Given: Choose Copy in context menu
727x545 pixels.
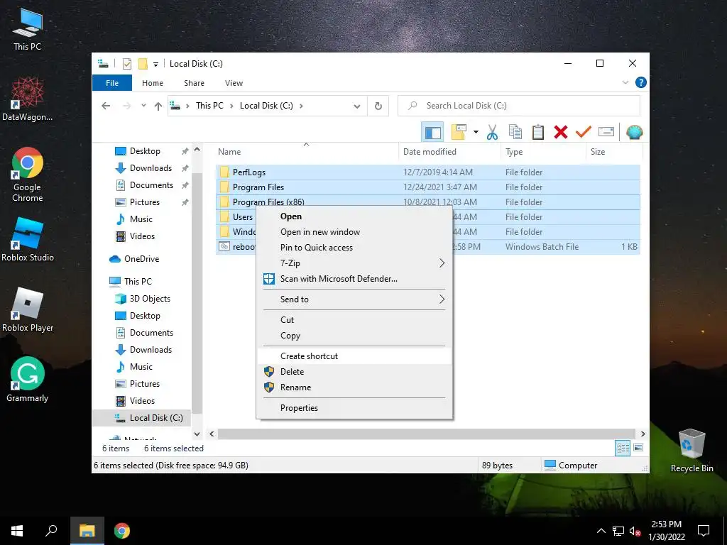Looking at the screenshot, I should 354,336.
